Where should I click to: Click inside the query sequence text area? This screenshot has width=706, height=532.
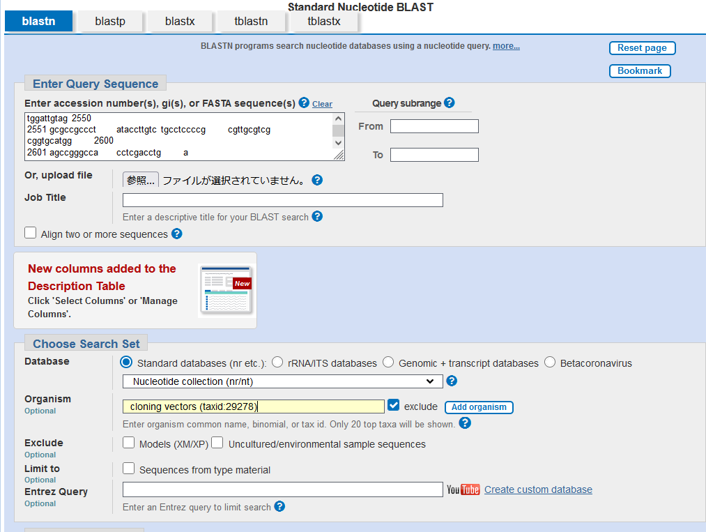[178, 137]
